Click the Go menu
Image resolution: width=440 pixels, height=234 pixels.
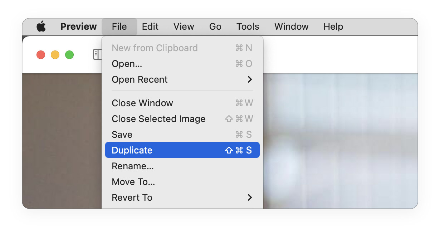(x=215, y=26)
